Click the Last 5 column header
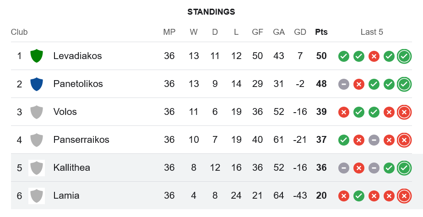Image resolution: width=423 pixels, height=217 pixels. click(372, 32)
